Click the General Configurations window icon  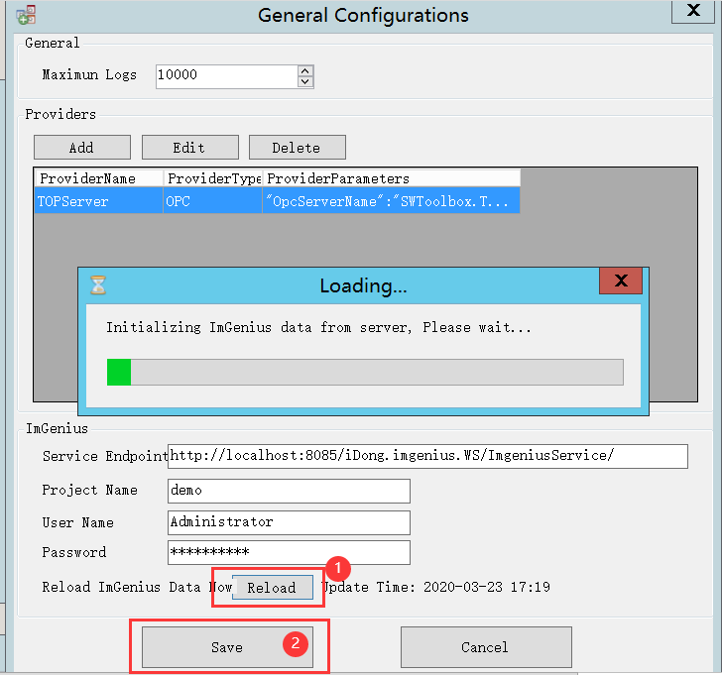click(x=26, y=14)
